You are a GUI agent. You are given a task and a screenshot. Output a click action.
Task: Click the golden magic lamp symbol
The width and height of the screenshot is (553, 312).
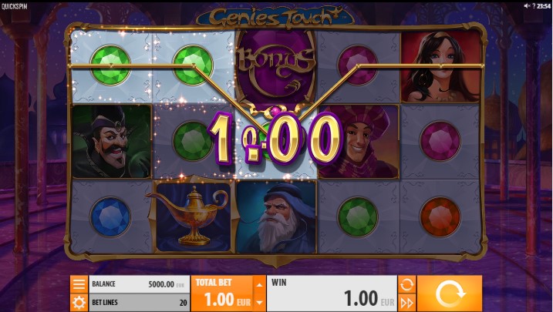pos(192,216)
